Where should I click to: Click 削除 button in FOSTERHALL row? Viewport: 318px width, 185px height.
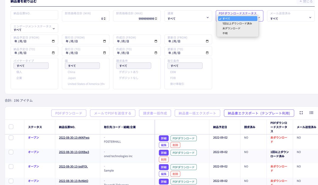(x=175, y=145)
